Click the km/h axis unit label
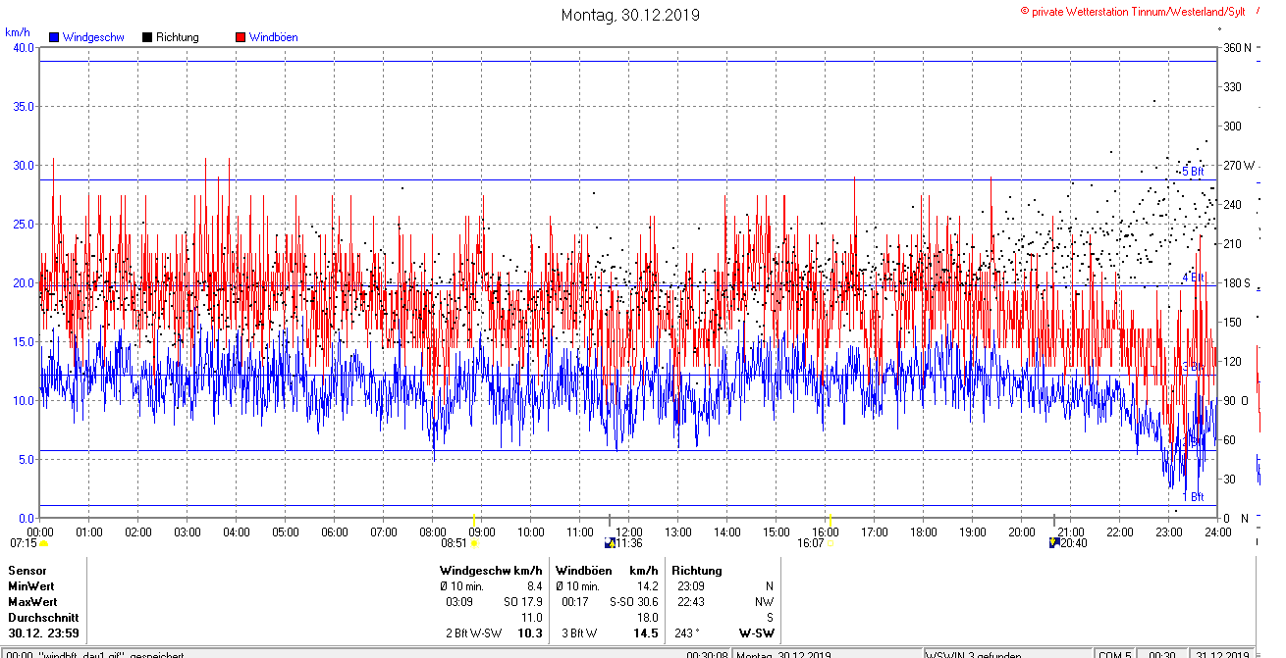Image resolution: width=1286 pixels, height=658 pixels. [x=18, y=31]
